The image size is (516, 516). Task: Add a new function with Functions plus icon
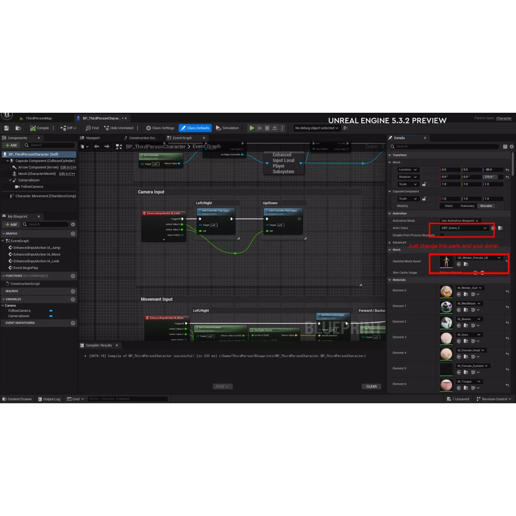(73, 276)
